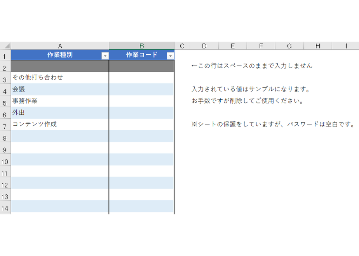Click the note ←この行はスペースのままで入力しません

(252, 66)
